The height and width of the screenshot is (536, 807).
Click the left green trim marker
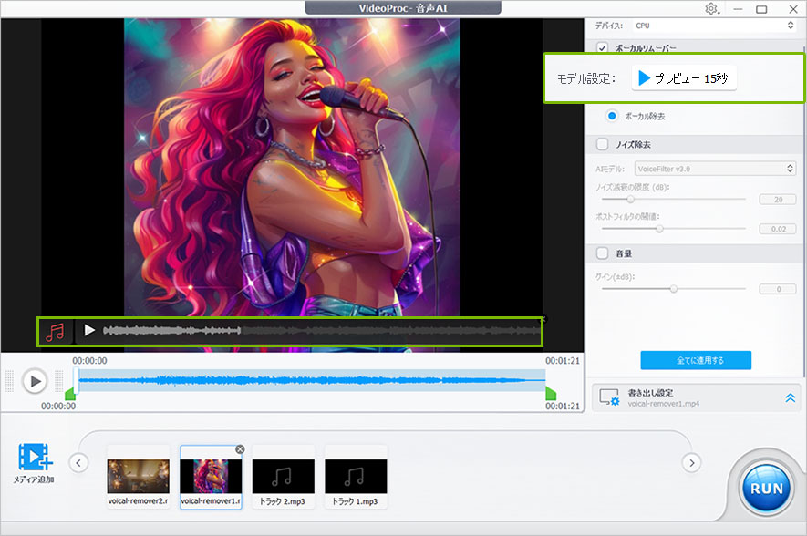click(x=70, y=394)
